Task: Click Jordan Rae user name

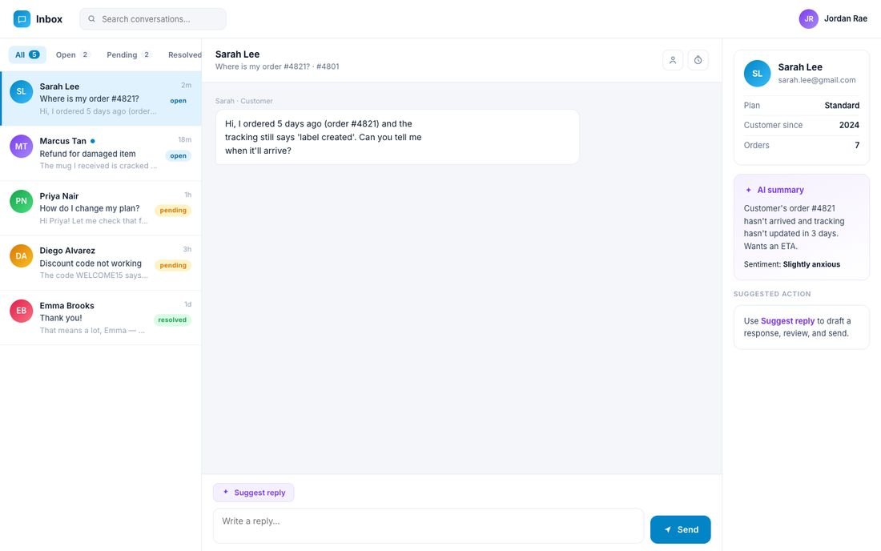Action: click(x=846, y=18)
